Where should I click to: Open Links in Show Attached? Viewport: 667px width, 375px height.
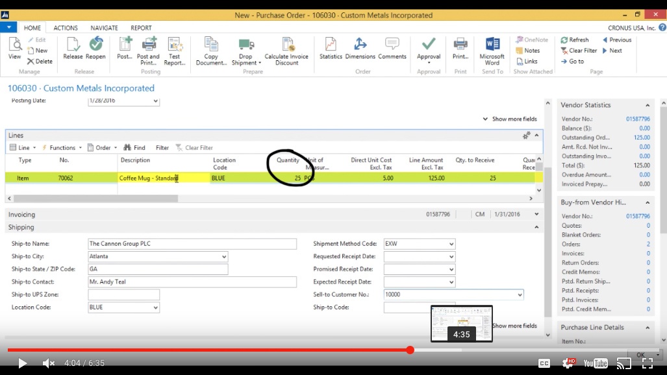(527, 61)
